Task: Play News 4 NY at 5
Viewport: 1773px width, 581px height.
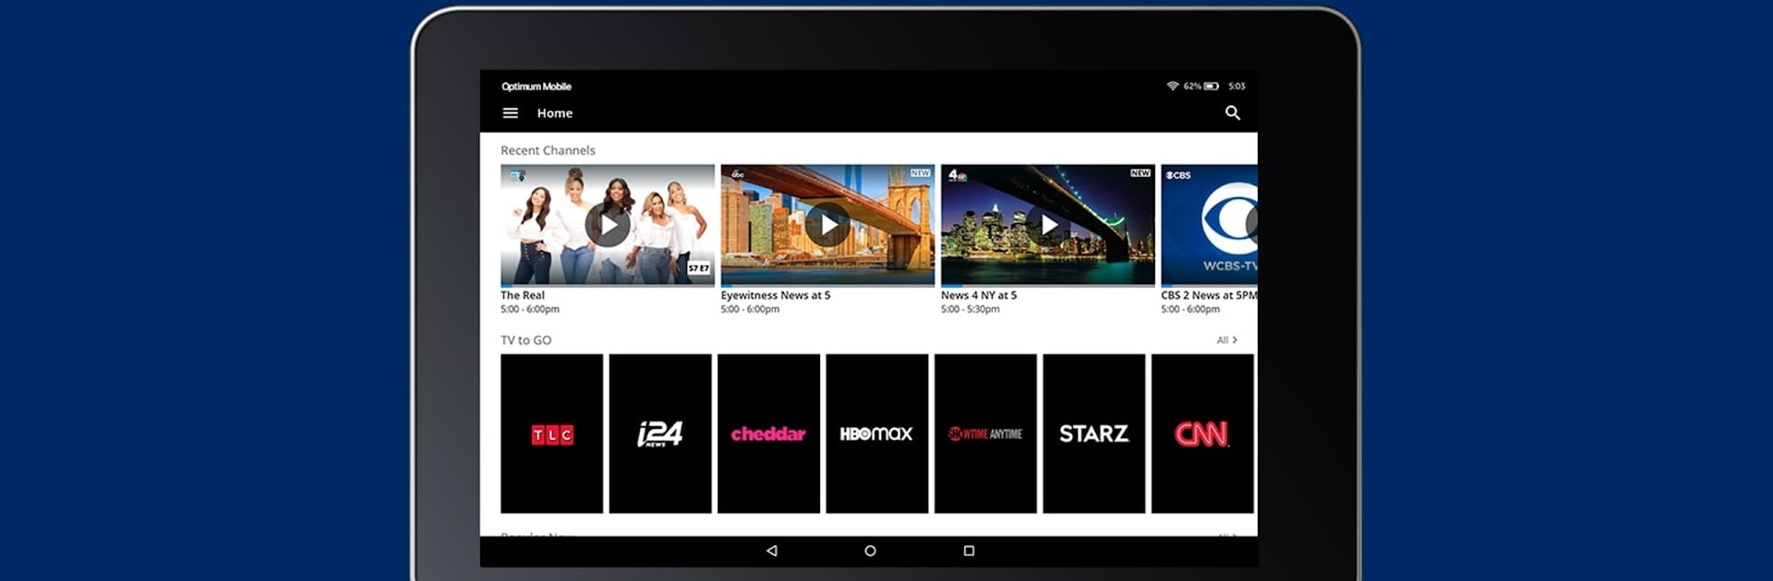Action: pyautogui.click(x=1048, y=225)
